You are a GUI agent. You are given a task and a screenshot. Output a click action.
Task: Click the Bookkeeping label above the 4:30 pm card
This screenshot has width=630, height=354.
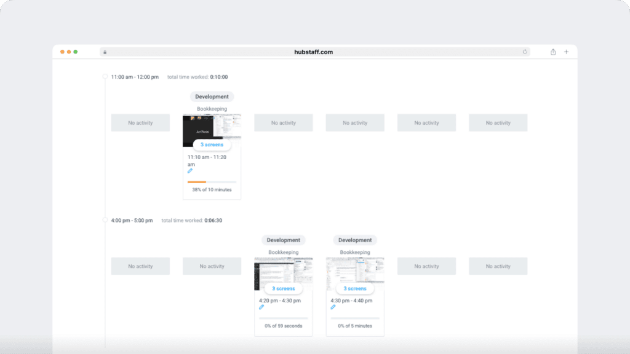[x=355, y=252]
